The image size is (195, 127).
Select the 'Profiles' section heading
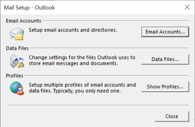pos(15,76)
